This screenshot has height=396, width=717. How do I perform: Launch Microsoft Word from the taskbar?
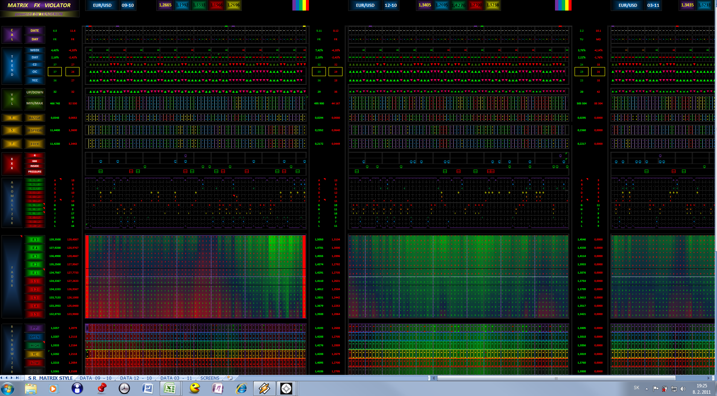(x=147, y=388)
